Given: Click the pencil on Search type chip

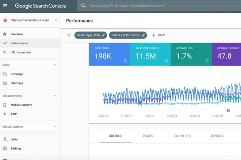Looking at the screenshot, I should pyautogui.click(x=103, y=35).
